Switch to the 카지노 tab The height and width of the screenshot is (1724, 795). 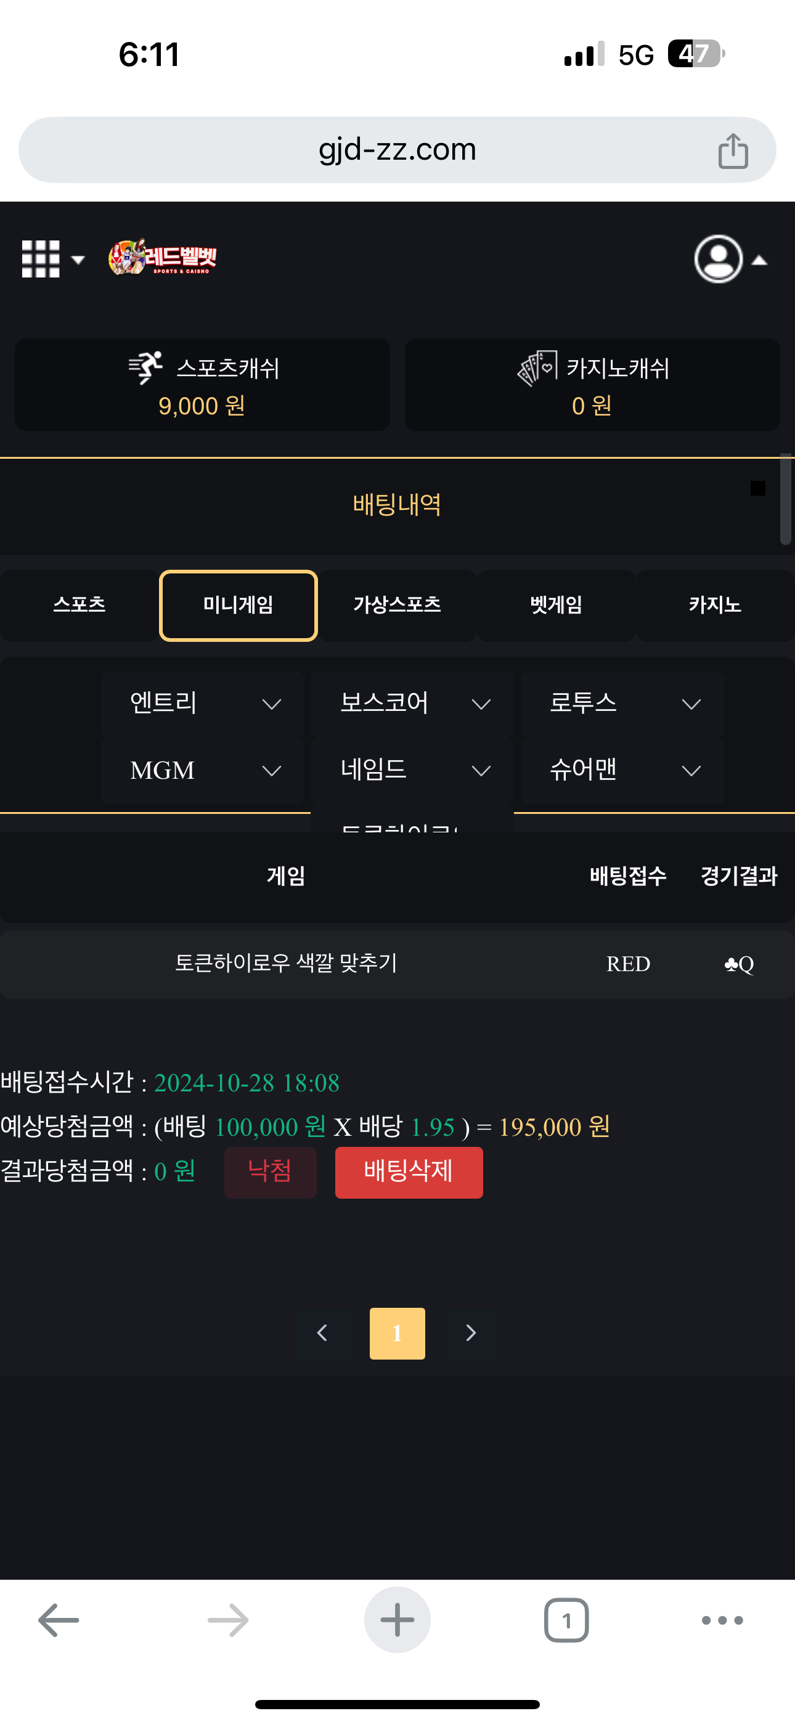coord(715,605)
